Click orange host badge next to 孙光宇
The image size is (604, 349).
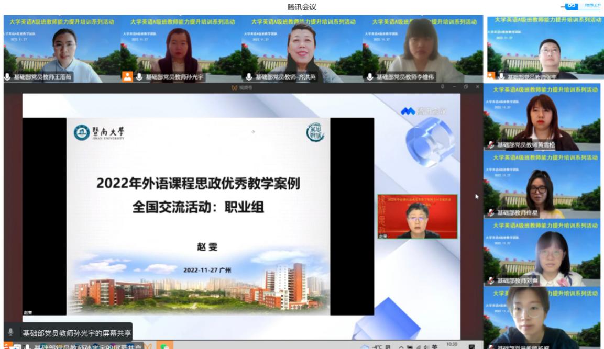[x=127, y=77]
